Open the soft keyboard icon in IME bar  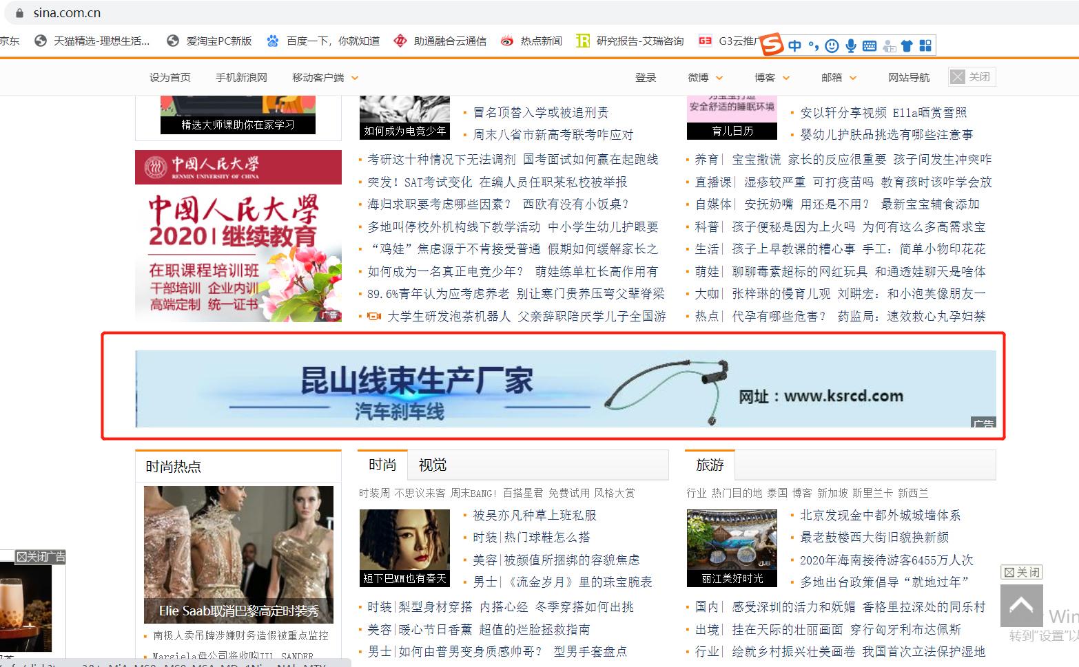pyautogui.click(x=870, y=45)
